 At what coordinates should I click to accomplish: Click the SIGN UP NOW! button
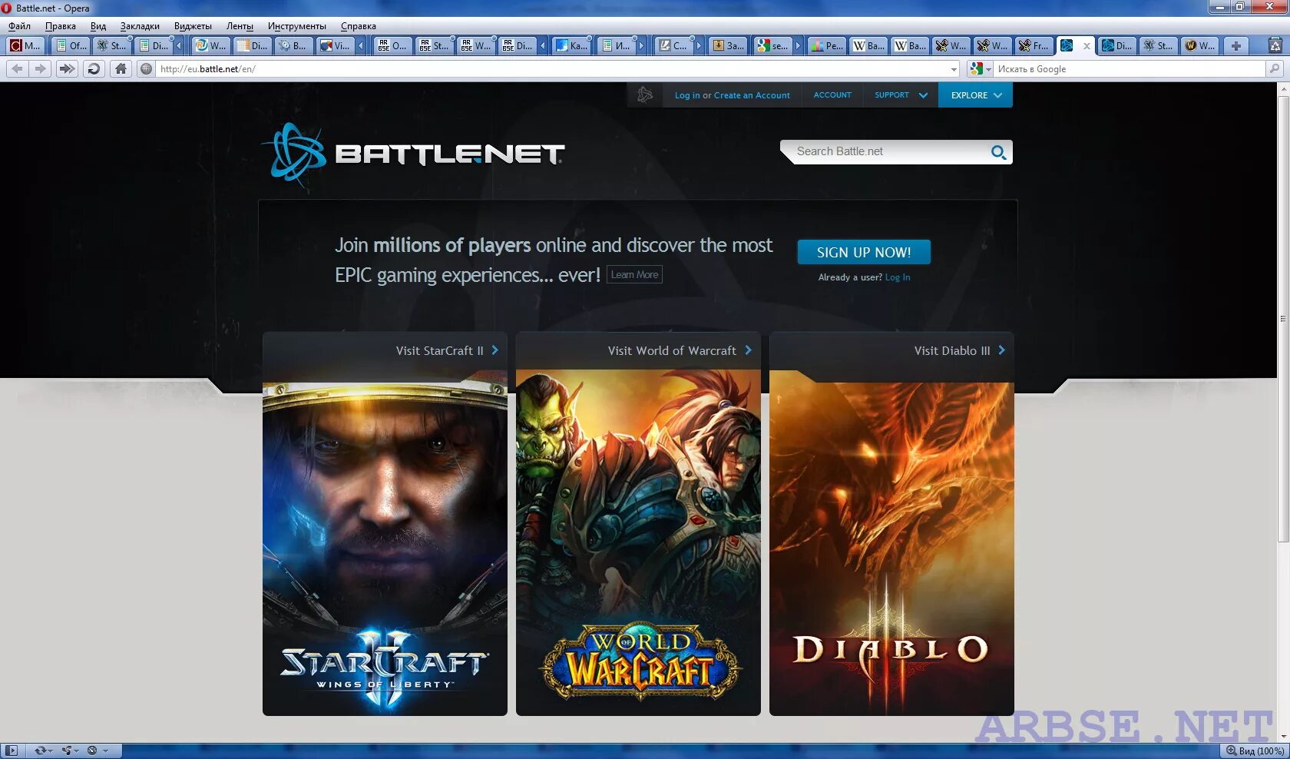pos(864,252)
